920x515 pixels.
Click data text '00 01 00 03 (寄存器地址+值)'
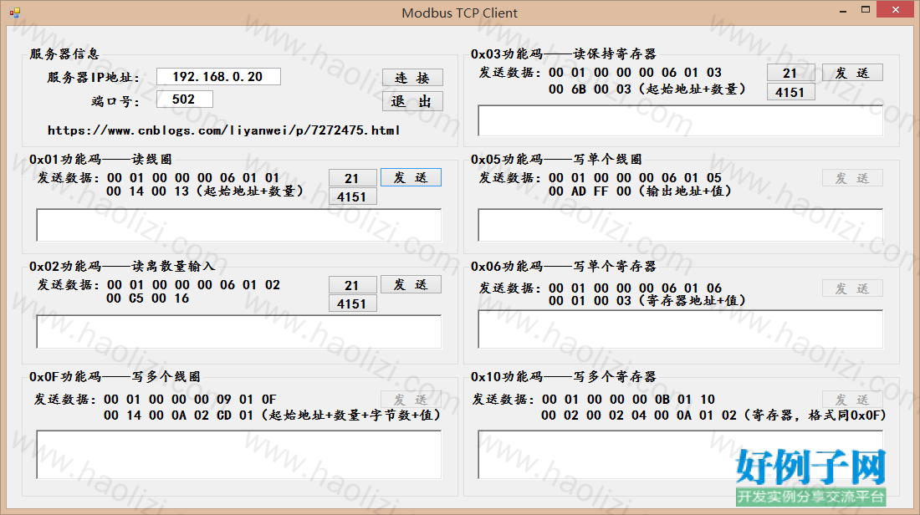647,300
